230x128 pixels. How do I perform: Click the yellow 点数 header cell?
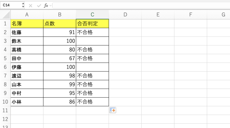(x=60, y=24)
